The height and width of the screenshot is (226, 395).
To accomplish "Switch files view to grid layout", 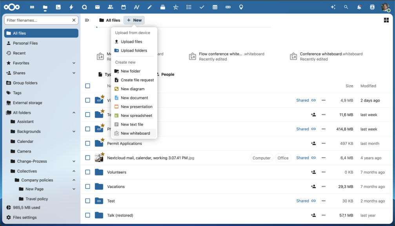I will click(x=386, y=20).
